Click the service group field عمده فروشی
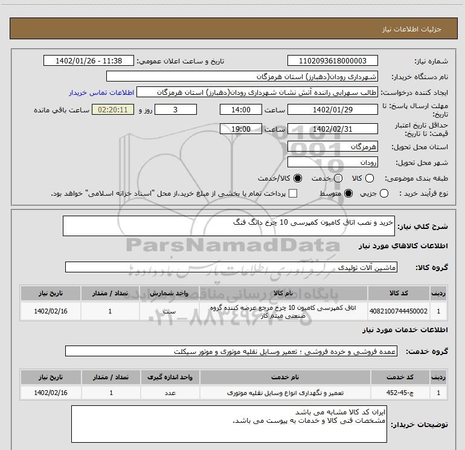Viewport: 465px width, 450px height. [231, 351]
